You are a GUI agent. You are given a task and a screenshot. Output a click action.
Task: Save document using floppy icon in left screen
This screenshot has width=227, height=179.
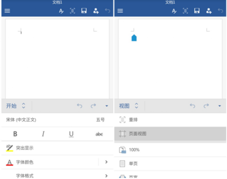84,11
